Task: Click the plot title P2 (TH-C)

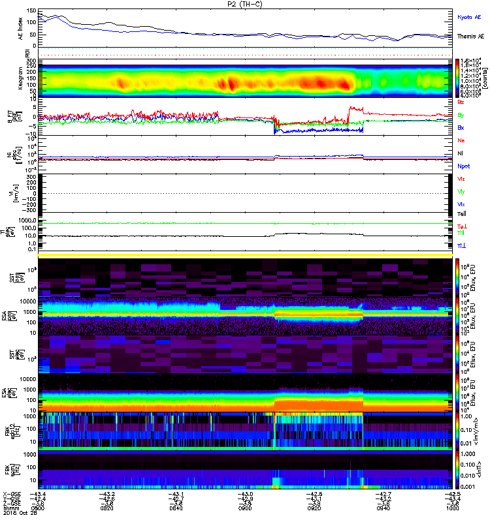Action: (245, 4)
